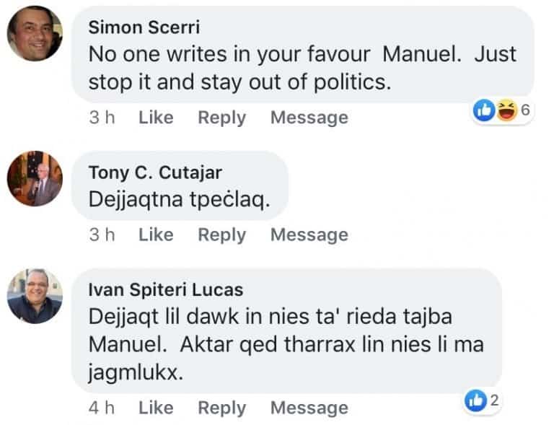Click Ivan Spiteri Lucas's profile picture
The height and width of the screenshot is (425, 554).
35,296
